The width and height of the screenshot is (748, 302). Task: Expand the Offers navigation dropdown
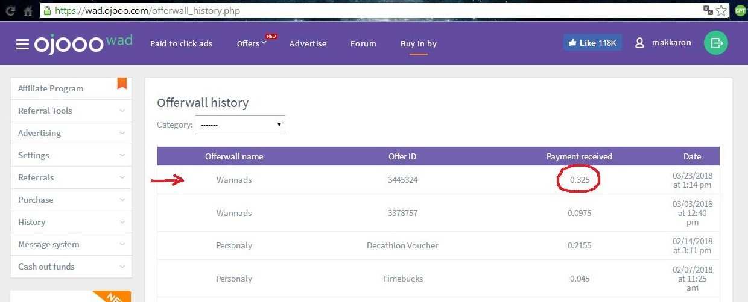click(x=252, y=43)
